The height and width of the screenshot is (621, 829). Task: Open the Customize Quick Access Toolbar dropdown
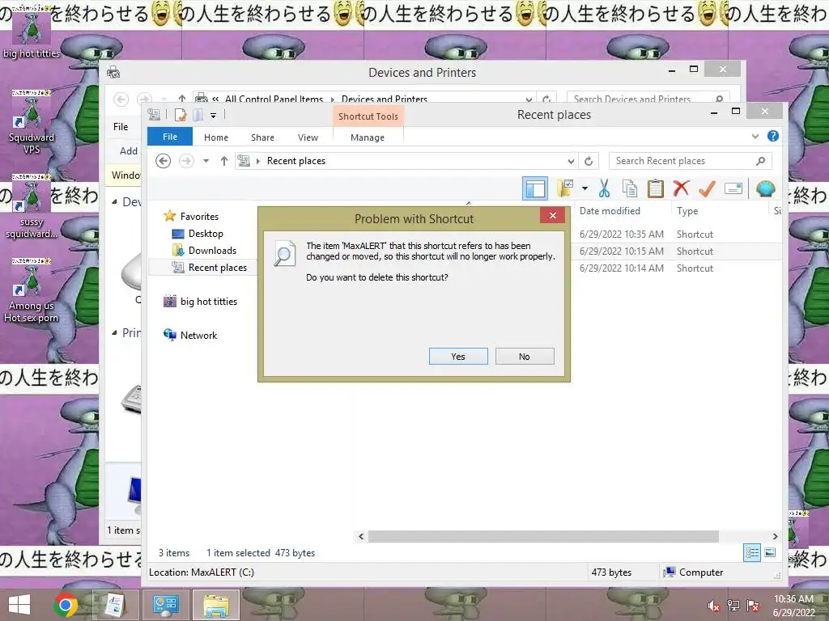click(213, 115)
